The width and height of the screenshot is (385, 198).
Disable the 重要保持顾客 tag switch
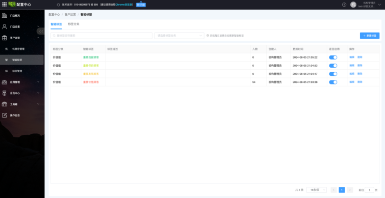tap(333, 66)
